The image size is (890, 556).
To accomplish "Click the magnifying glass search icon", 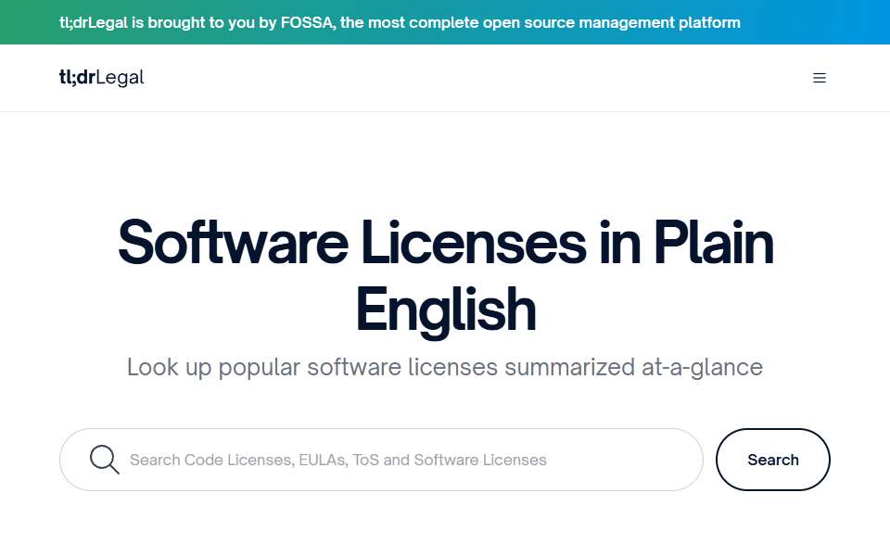I will click(105, 460).
